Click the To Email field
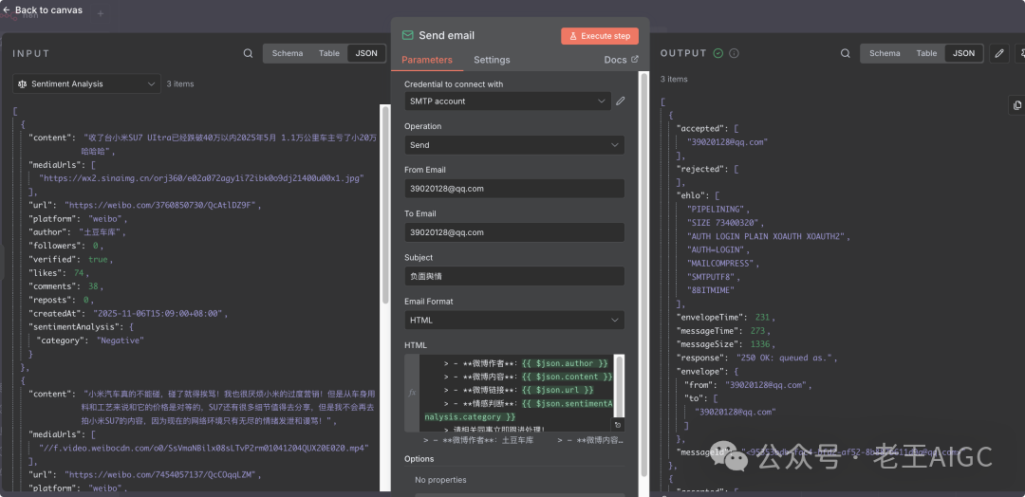Viewport: 1025px width, 497px height. [x=513, y=232]
